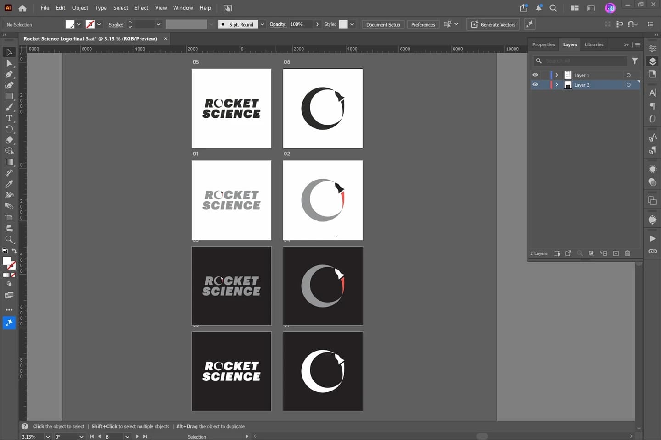This screenshot has width=661, height=440.
Task: Open the graphic Style dropdown
Action: click(x=352, y=24)
